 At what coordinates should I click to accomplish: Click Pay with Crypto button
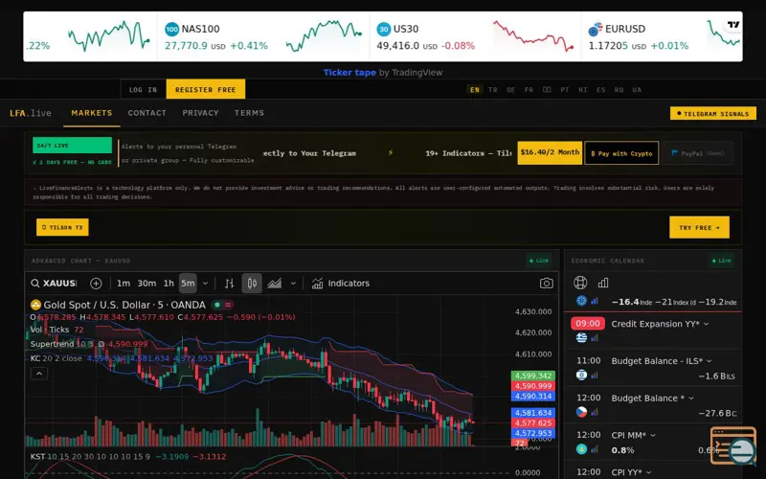tap(621, 153)
